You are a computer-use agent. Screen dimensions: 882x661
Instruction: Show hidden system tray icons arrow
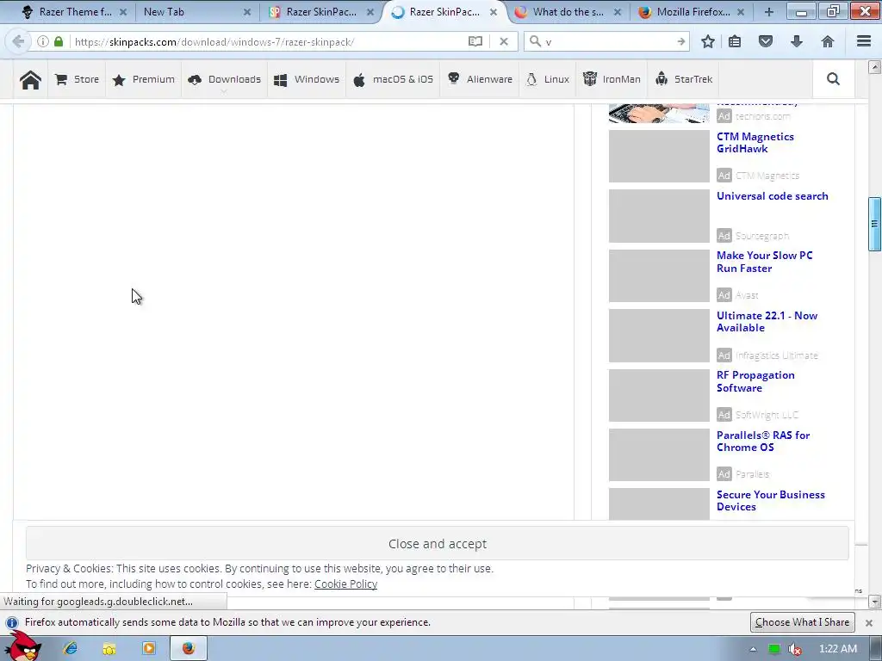[x=753, y=649]
